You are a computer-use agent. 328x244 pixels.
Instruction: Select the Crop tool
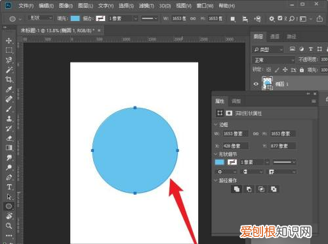(9, 80)
